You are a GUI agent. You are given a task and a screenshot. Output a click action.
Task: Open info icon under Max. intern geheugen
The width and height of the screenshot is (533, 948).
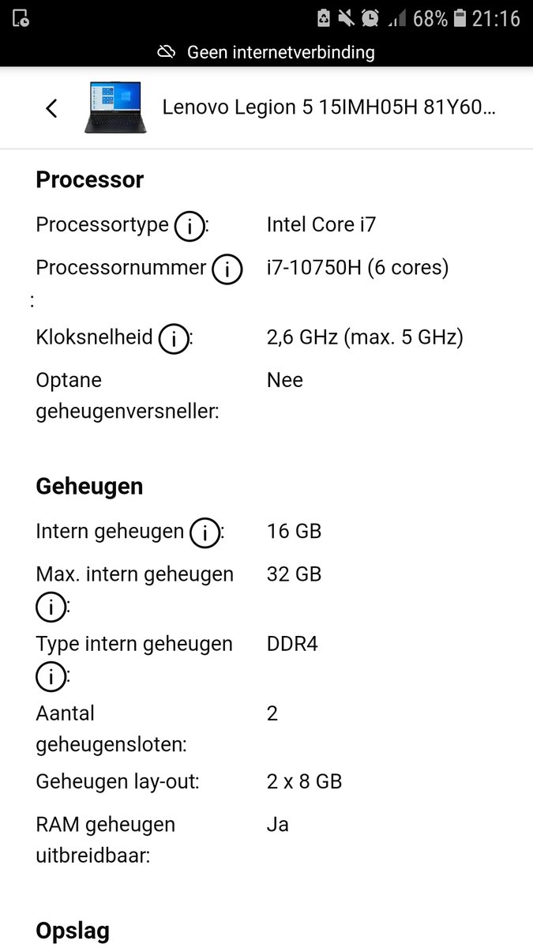click(x=51, y=608)
